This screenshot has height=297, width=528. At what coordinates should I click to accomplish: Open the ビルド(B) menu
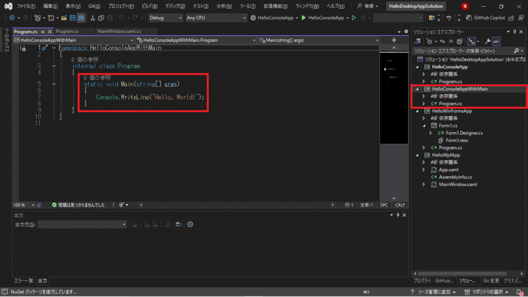tap(150, 6)
